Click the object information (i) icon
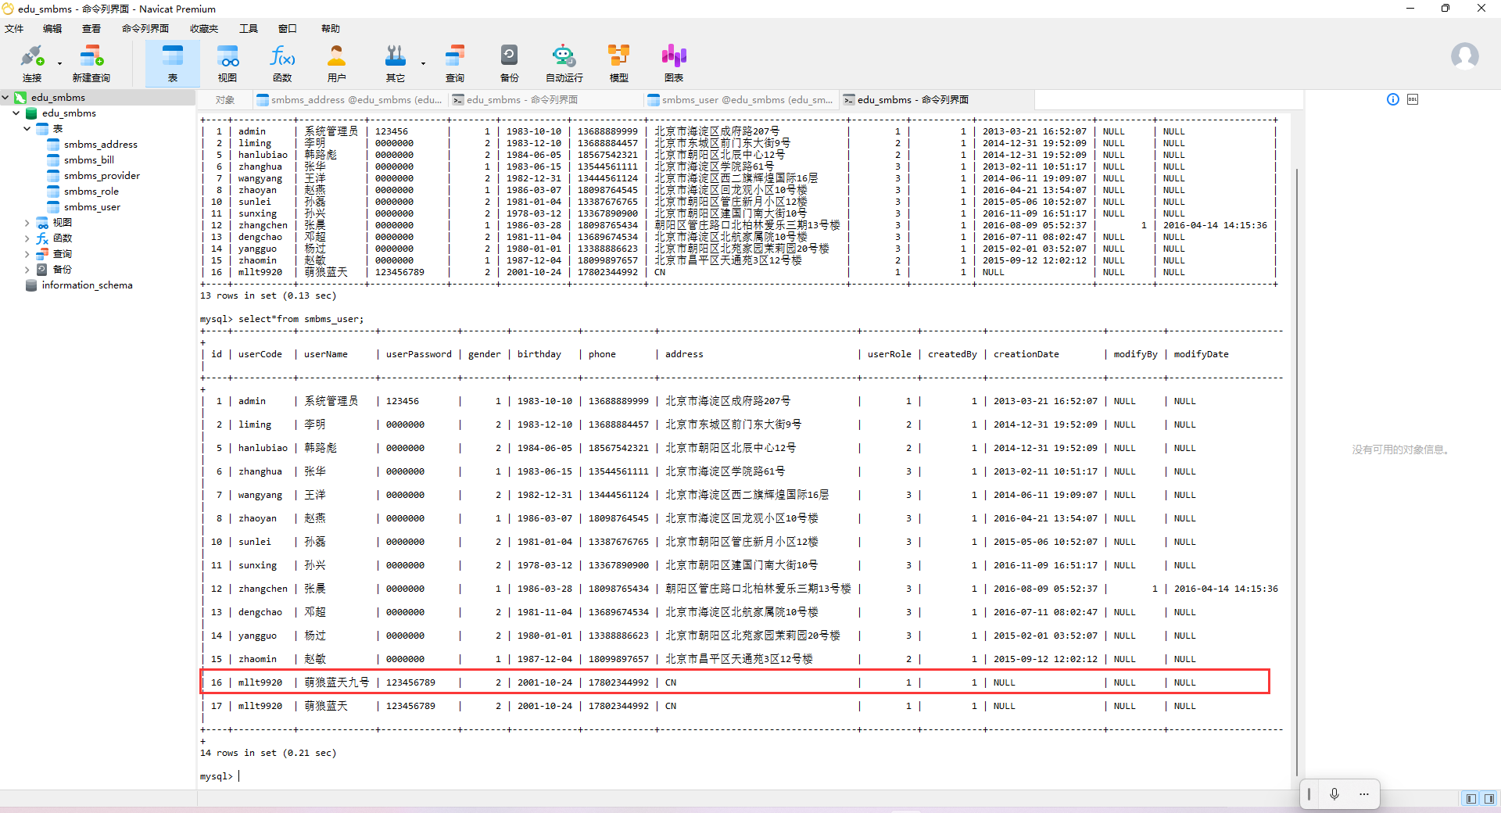1501x813 pixels. pyautogui.click(x=1393, y=99)
